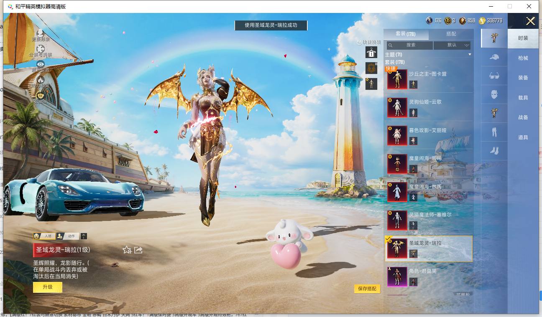
Task: Open the 装备 equipment tab
Action: point(523,78)
